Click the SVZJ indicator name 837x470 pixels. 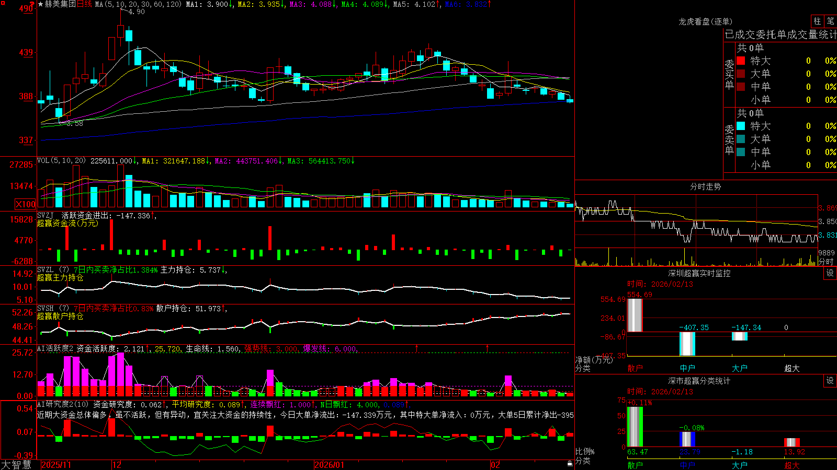[x=45, y=215]
